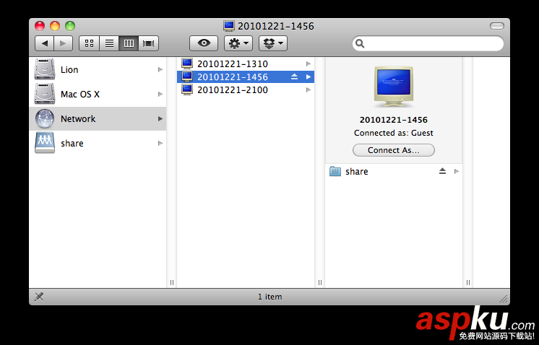539x345 pixels.
Task: Click the shared folder icon beside share
Action: 335,171
